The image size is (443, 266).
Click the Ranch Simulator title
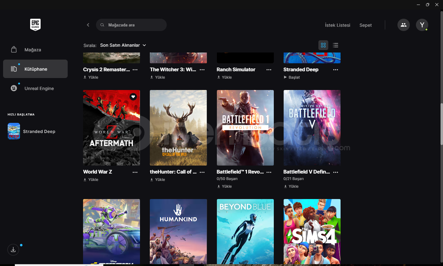pos(236,69)
